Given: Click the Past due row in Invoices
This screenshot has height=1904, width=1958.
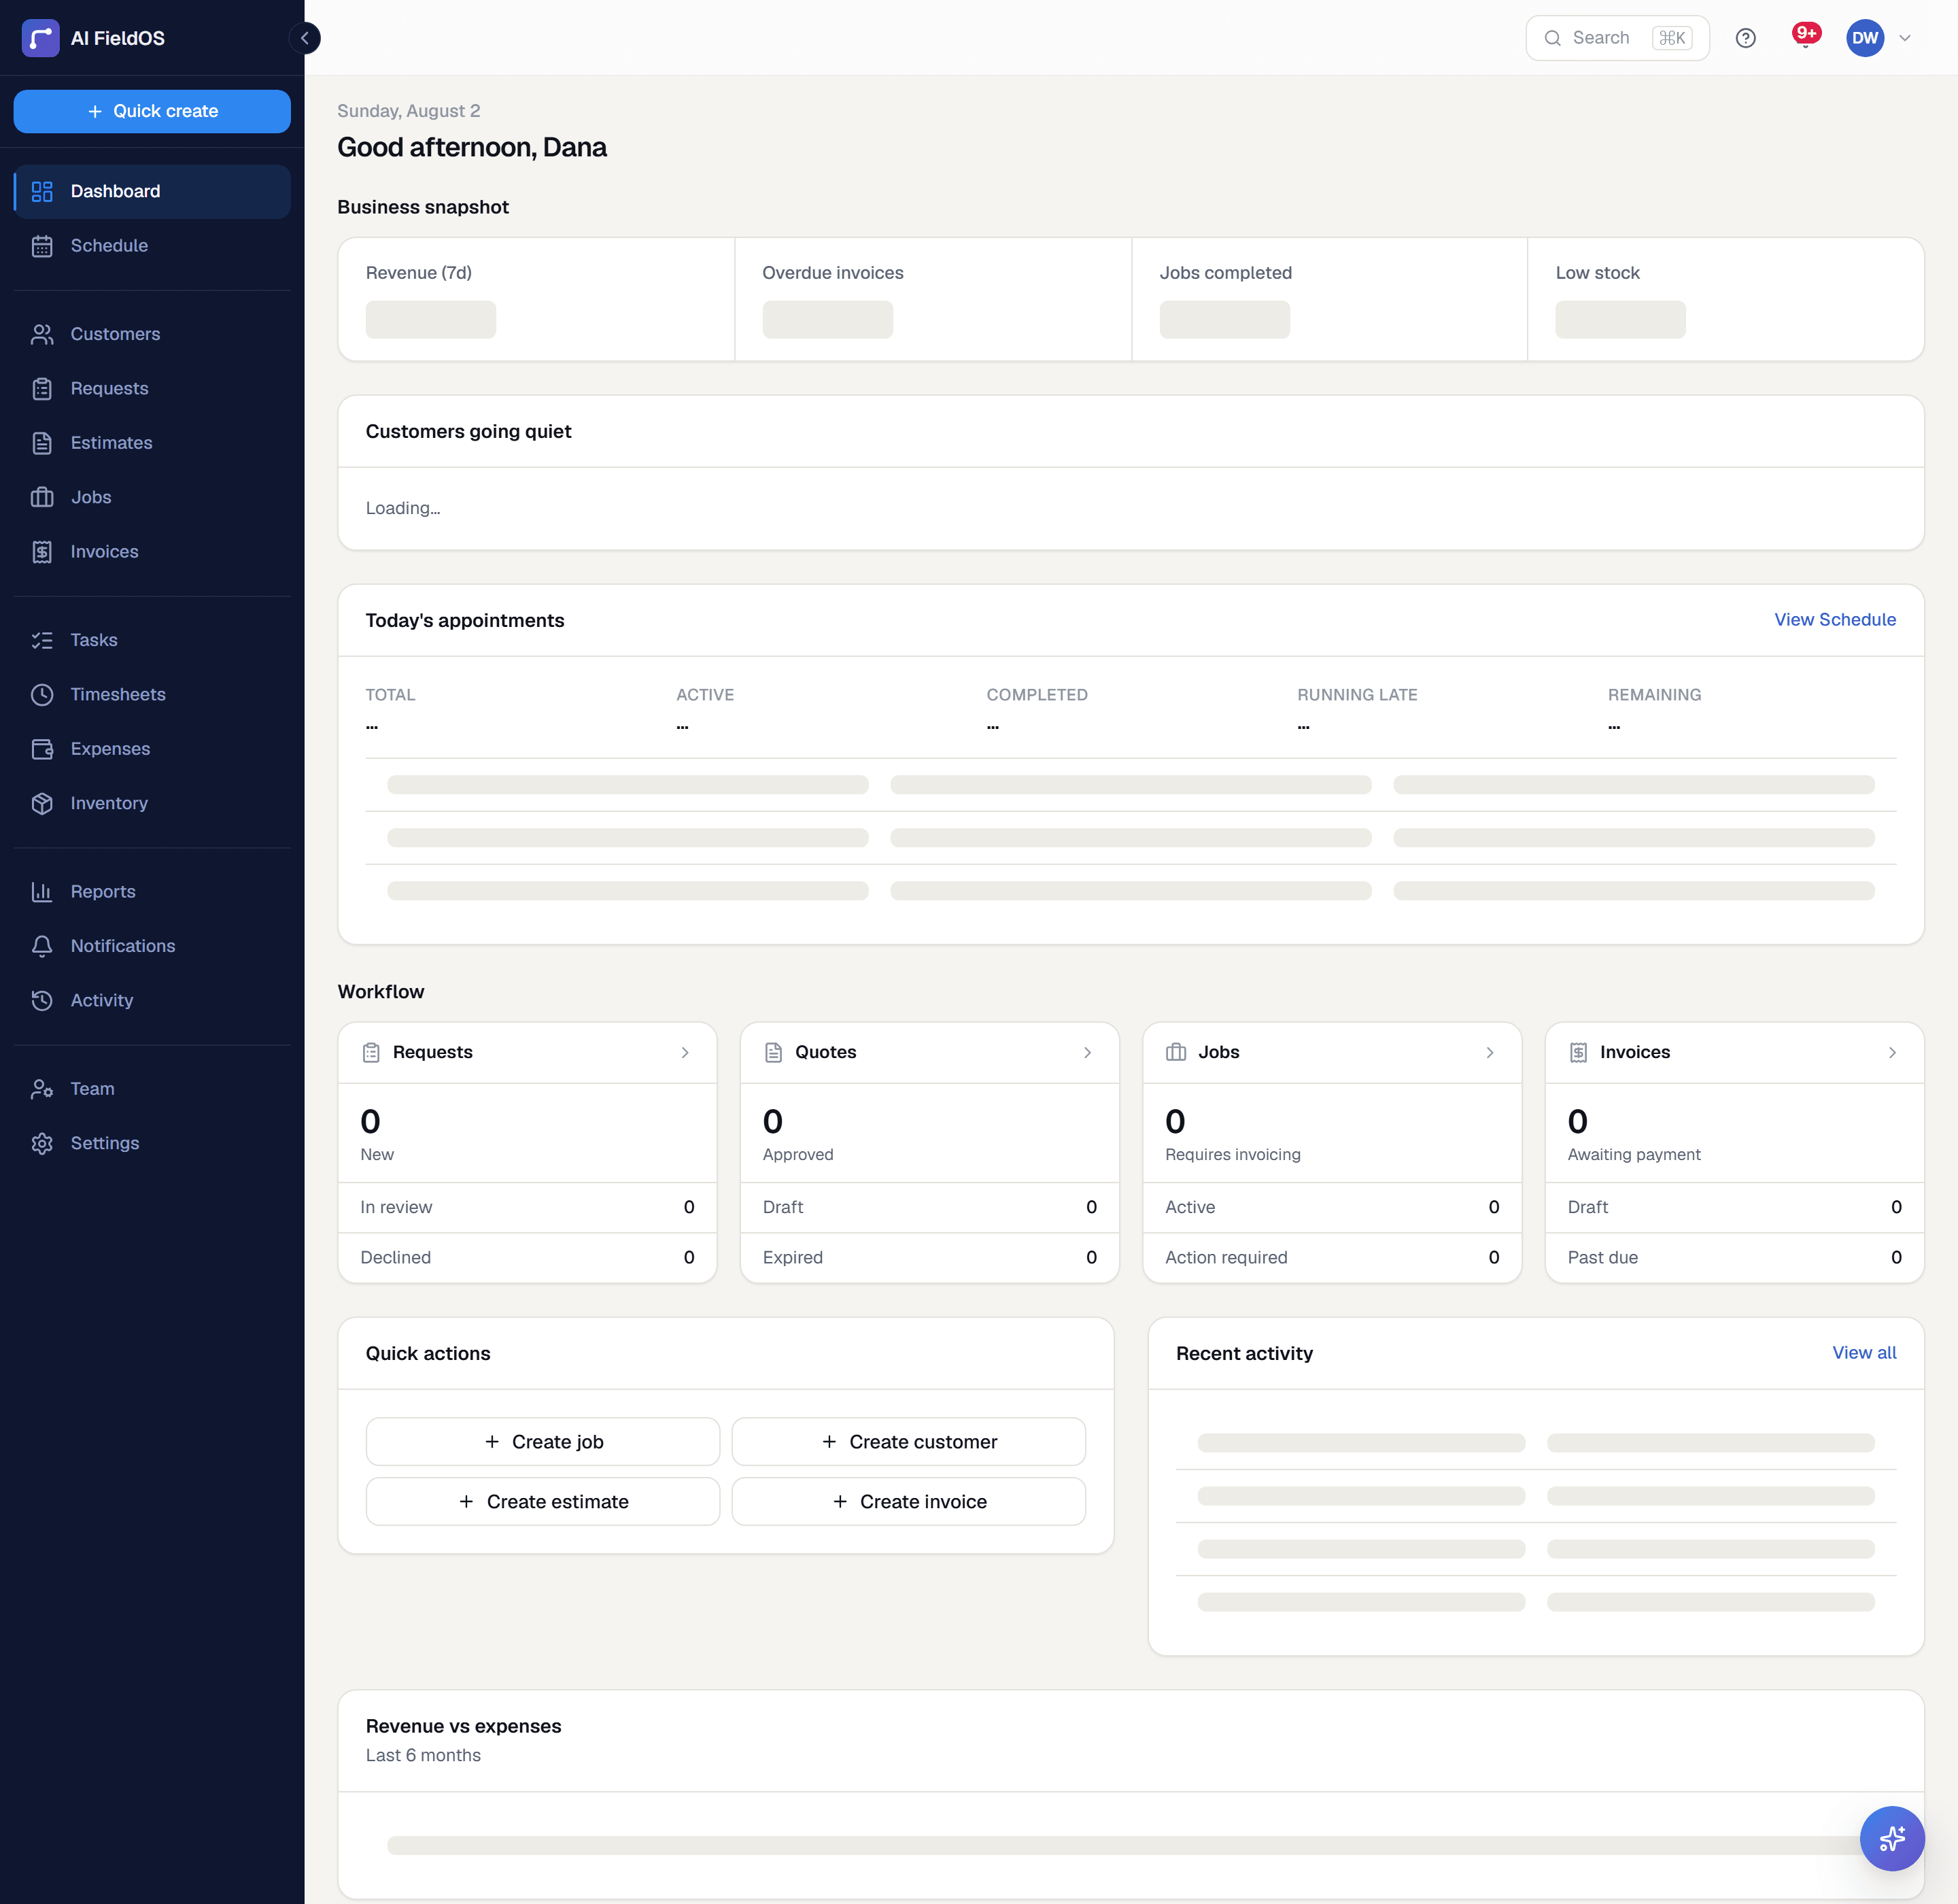Looking at the screenshot, I should coord(1735,1258).
